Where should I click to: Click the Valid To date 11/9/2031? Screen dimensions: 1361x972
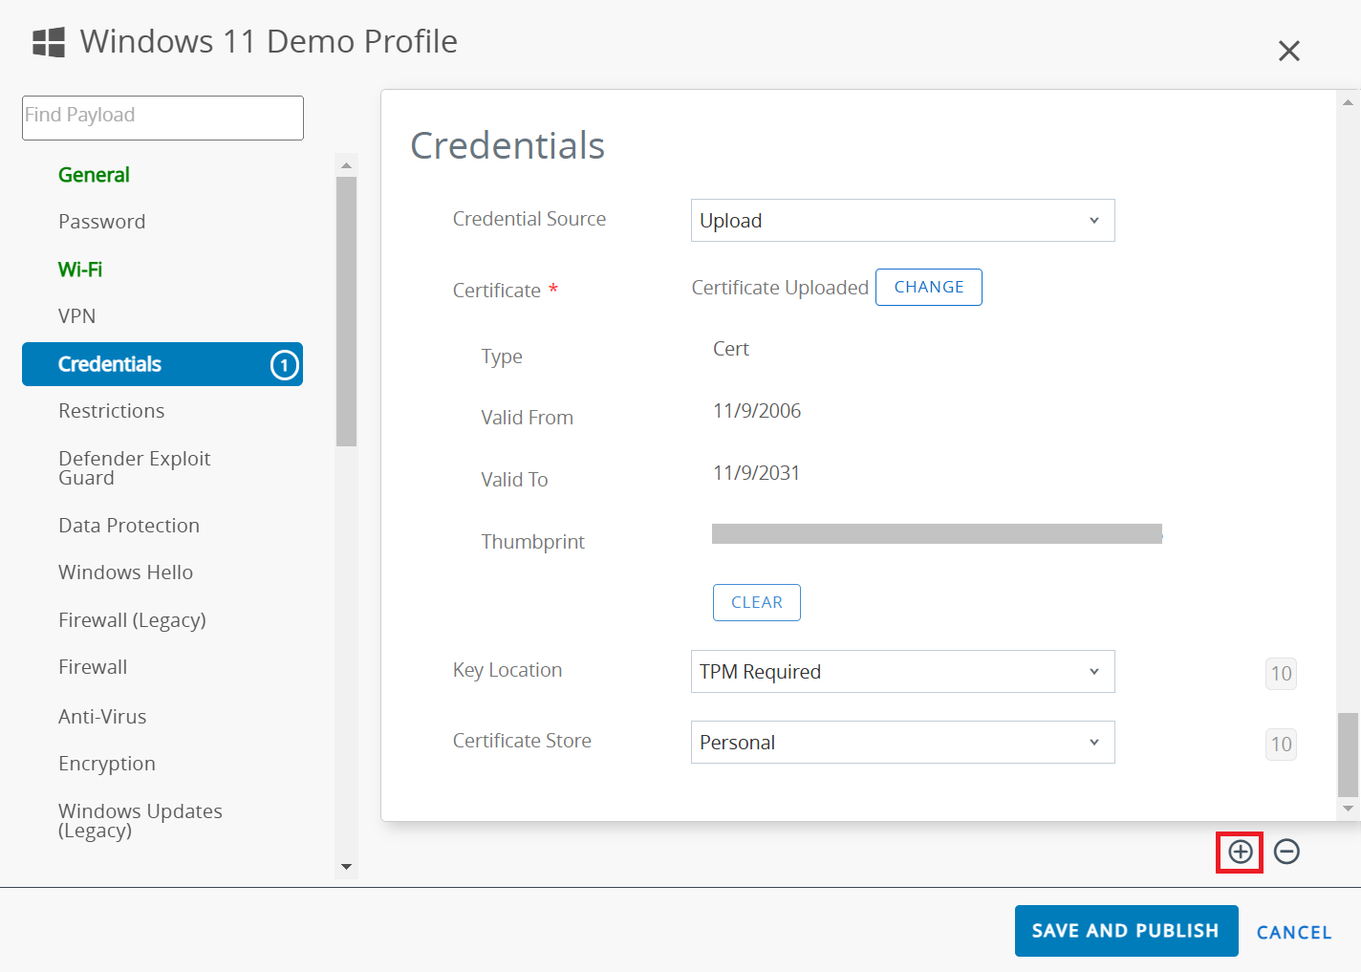[756, 473]
